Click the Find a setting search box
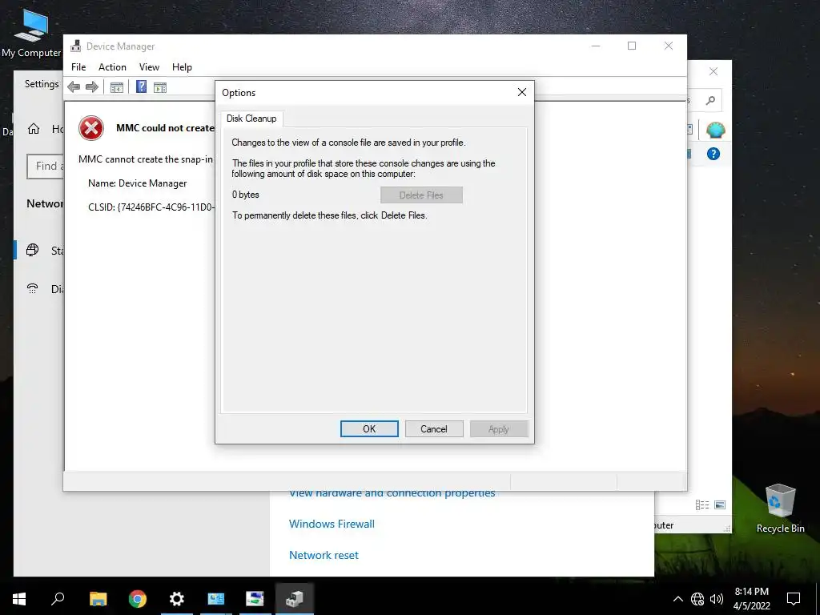820x615 pixels. (x=46, y=167)
